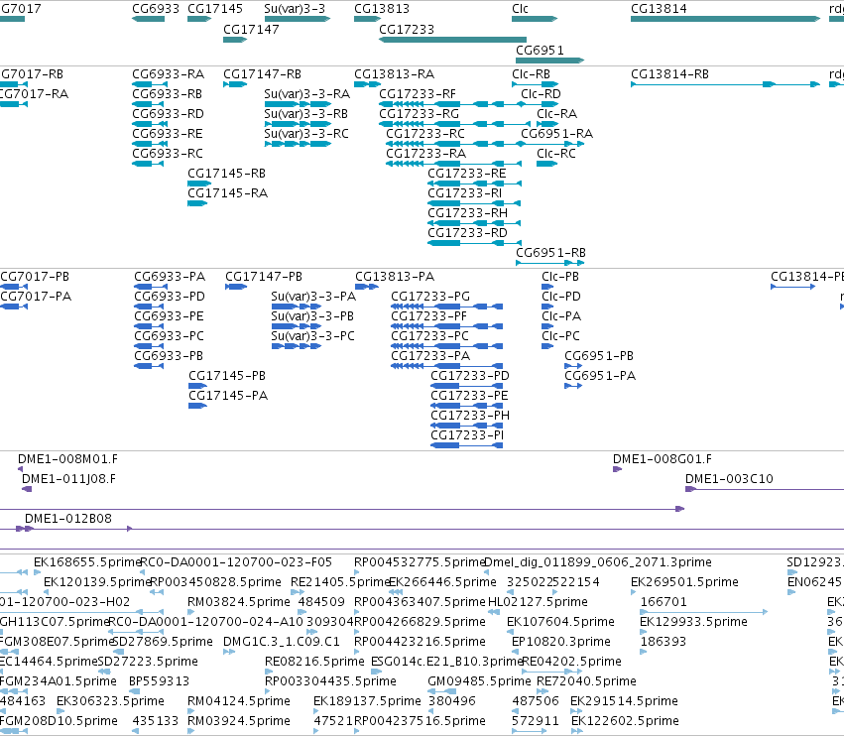Click protein CG6951-PA
844x736 pixels.
point(600,376)
